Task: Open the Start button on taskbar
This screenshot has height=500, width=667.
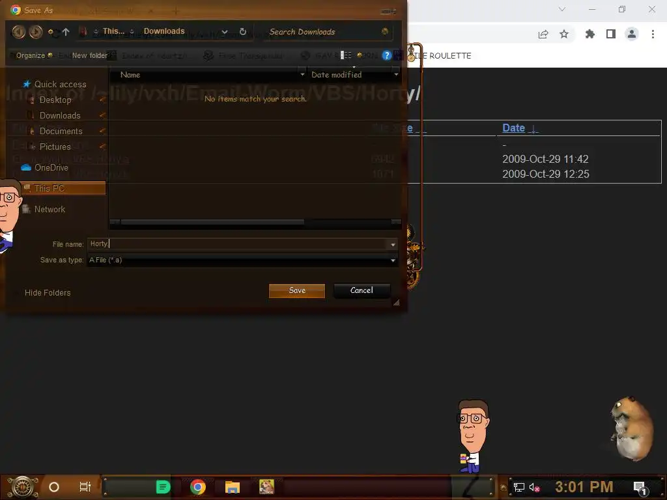Action: pos(22,487)
